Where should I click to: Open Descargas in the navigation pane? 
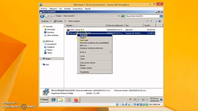tap(51, 30)
